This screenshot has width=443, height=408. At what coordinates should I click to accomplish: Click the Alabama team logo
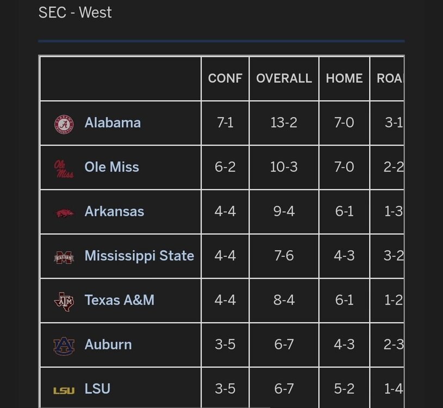coord(64,123)
